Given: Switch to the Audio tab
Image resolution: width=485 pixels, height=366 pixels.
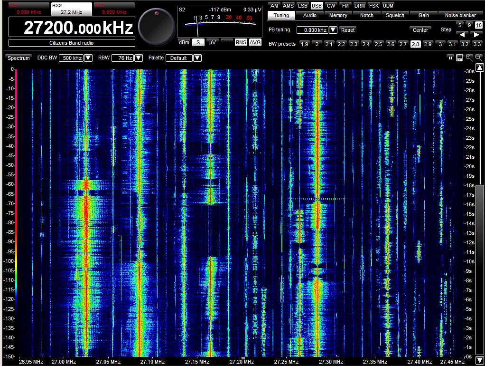Looking at the screenshot, I should point(309,15).
